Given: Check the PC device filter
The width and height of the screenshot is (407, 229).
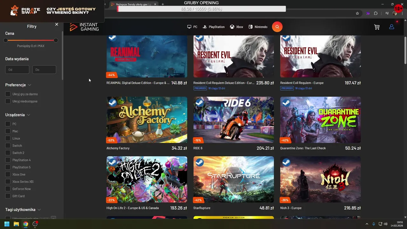Looking at the screenshot, I should 8,124.
